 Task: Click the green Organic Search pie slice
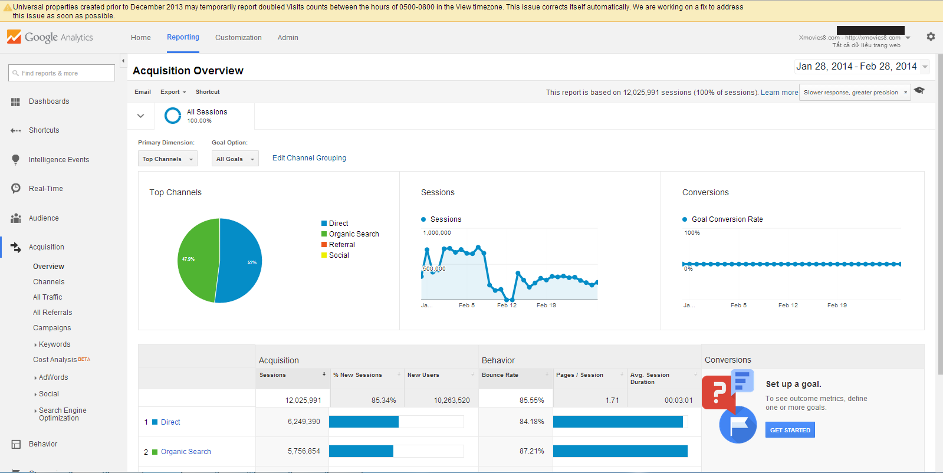pyautogui.click(x=198, y=260)
